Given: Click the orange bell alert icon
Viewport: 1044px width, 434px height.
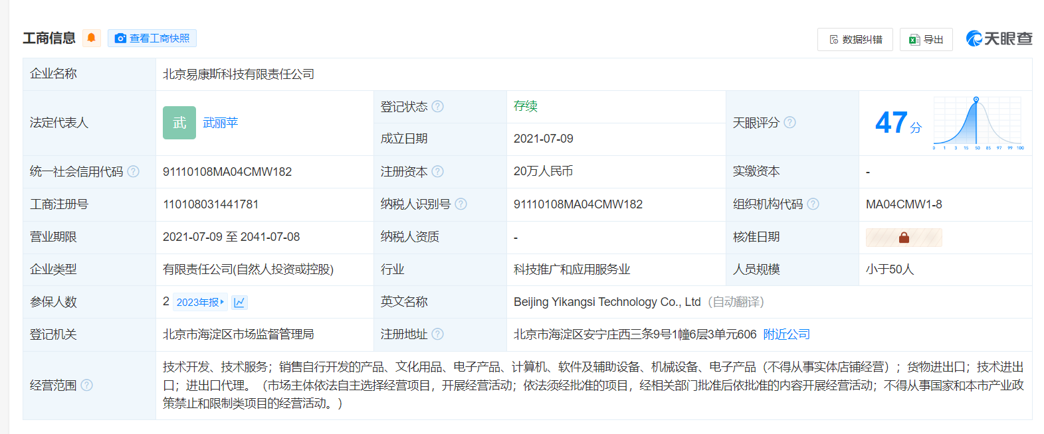Looking at the screenshot, I should pyautogui.click(x=92, y=38).
